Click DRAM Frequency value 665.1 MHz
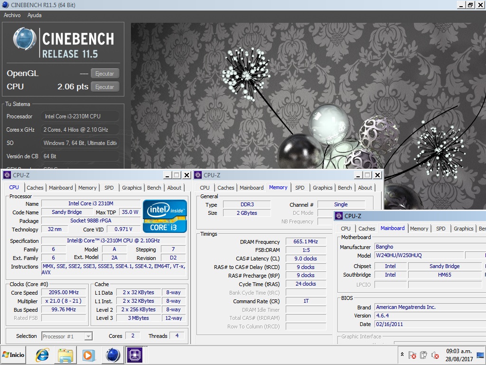486x365 pixels. click(x=306, y=241)
